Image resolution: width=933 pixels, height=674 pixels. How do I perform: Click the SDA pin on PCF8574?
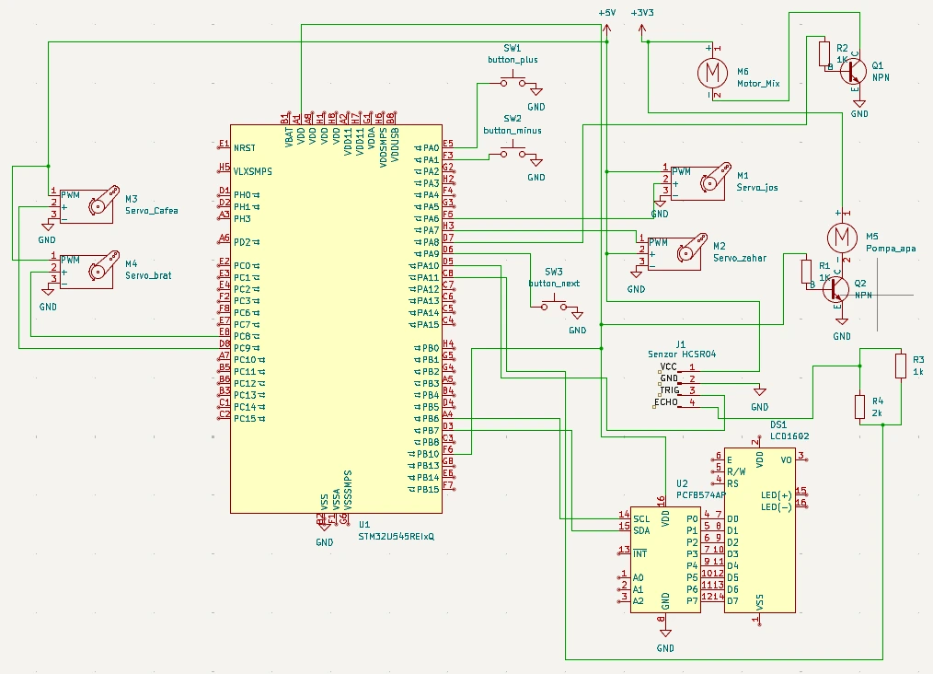641,530
